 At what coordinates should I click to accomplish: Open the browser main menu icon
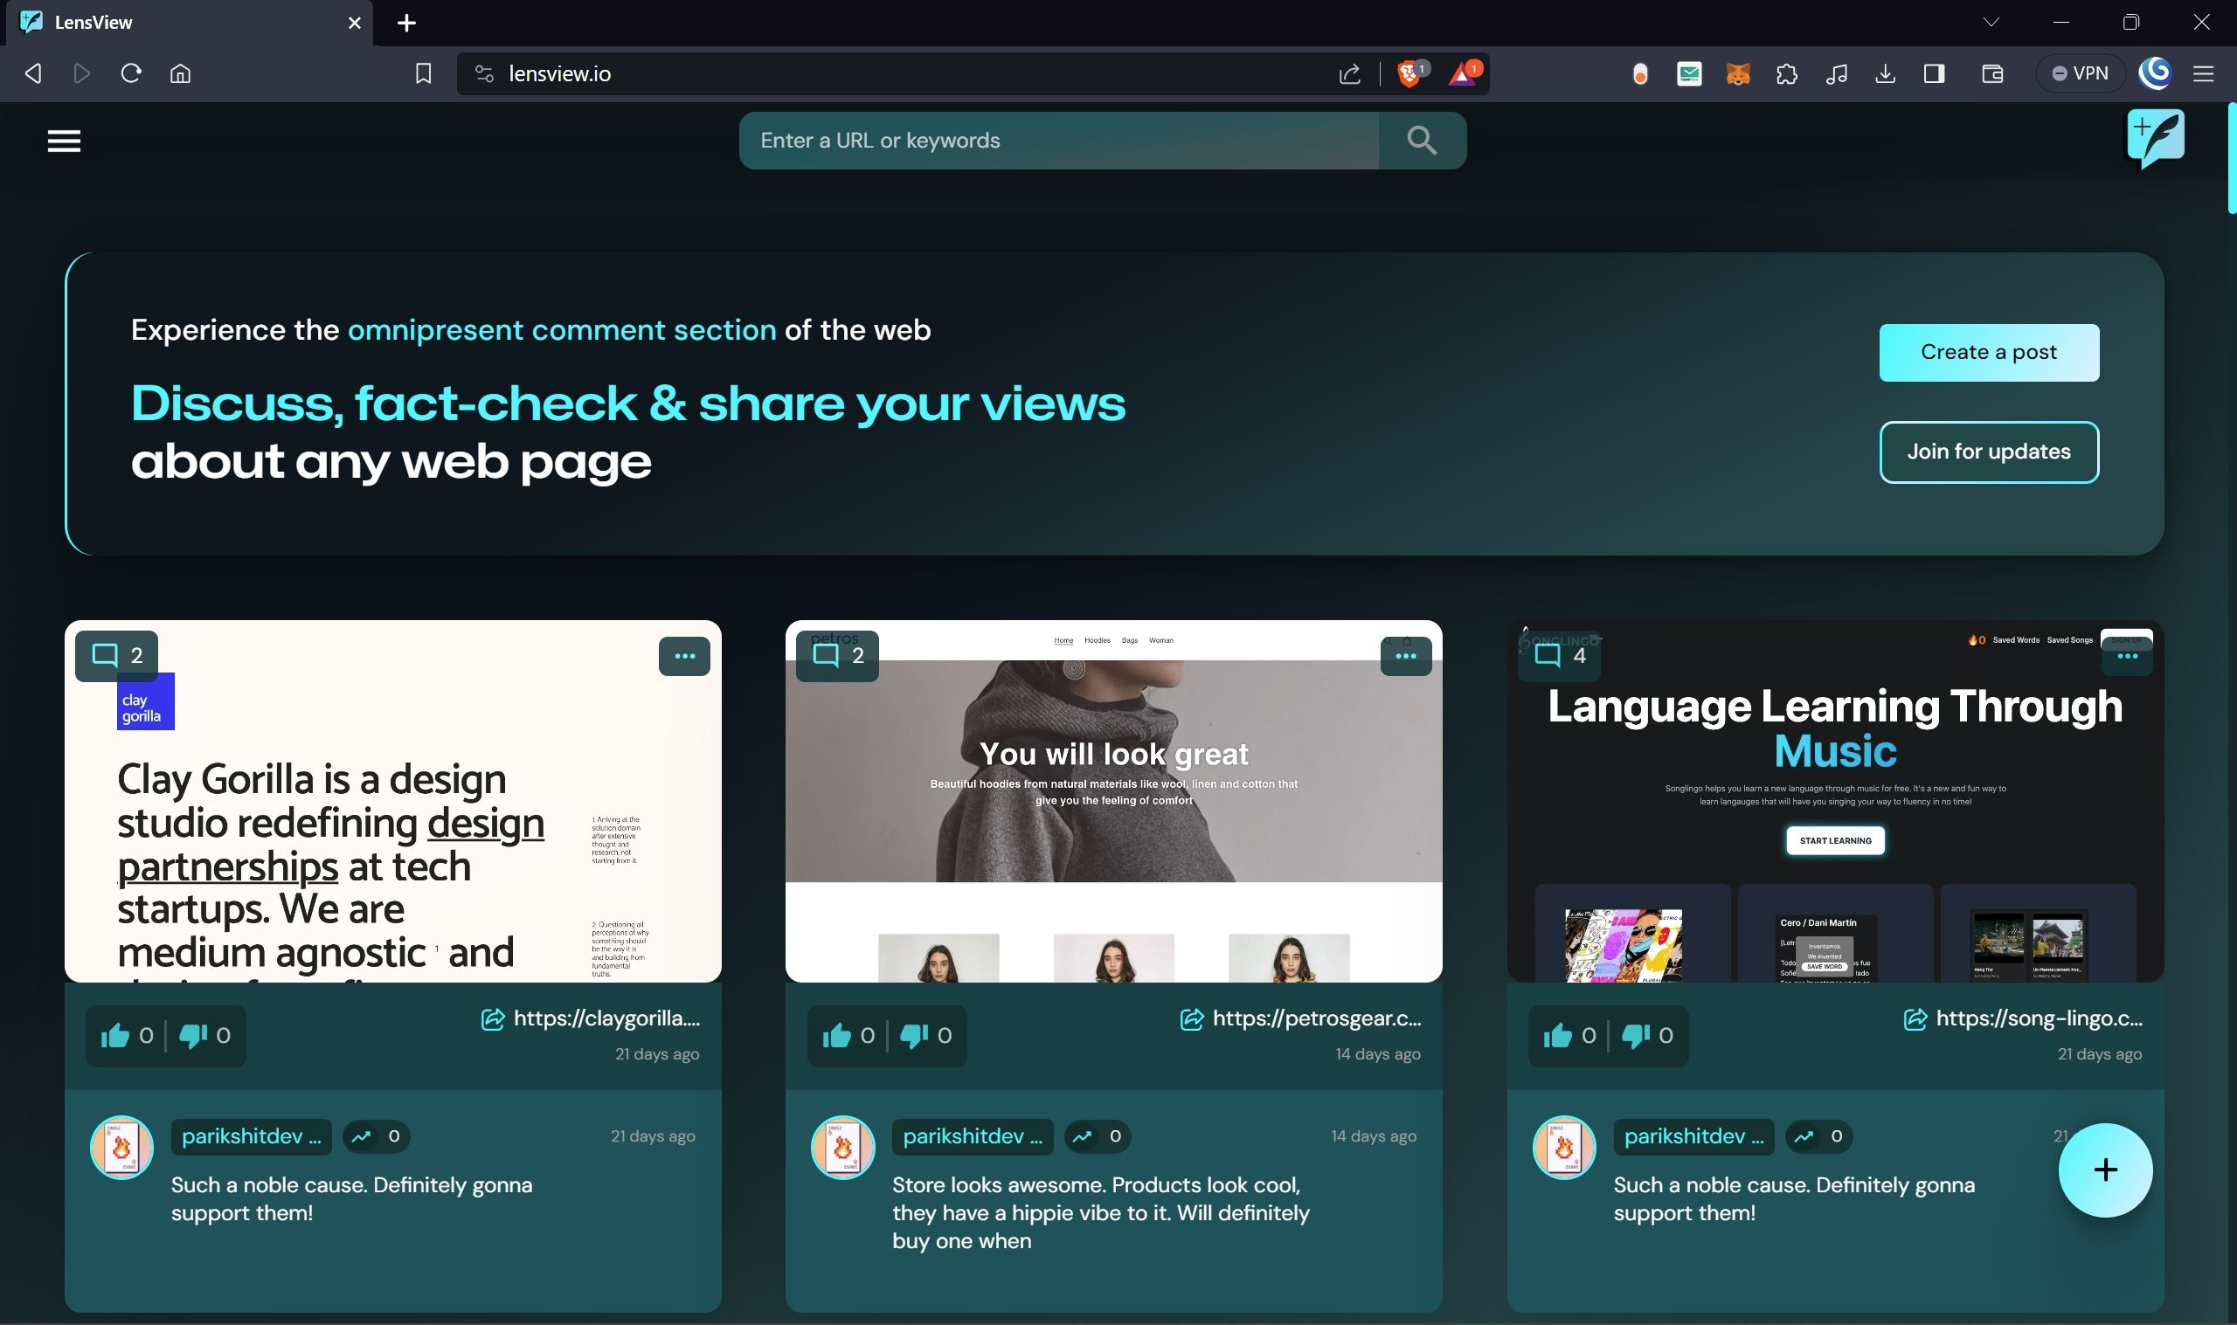2203,73
